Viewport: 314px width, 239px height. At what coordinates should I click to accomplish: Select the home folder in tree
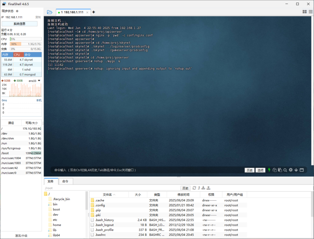coord(57,225)
